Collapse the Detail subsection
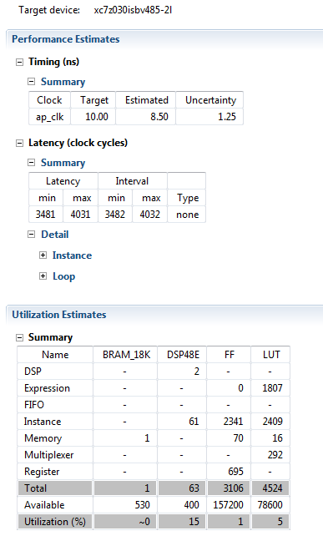Viewport: 323px width, 536px height. click(x=32, y=235)
